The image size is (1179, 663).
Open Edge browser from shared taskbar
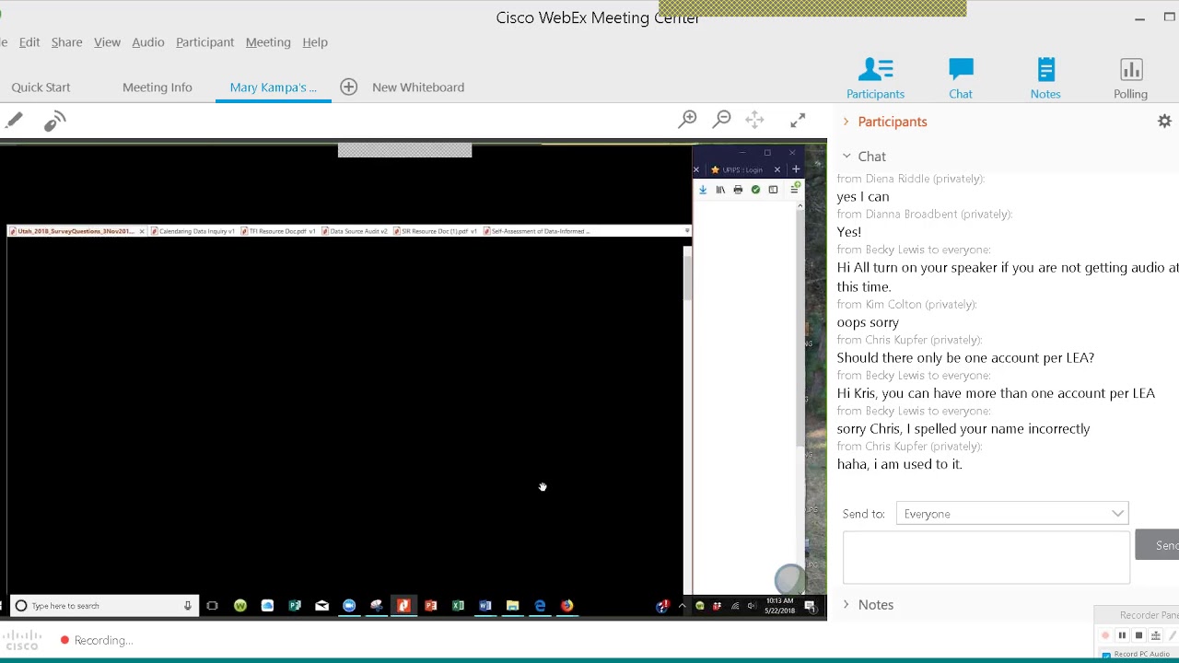[x=540, y=606]
